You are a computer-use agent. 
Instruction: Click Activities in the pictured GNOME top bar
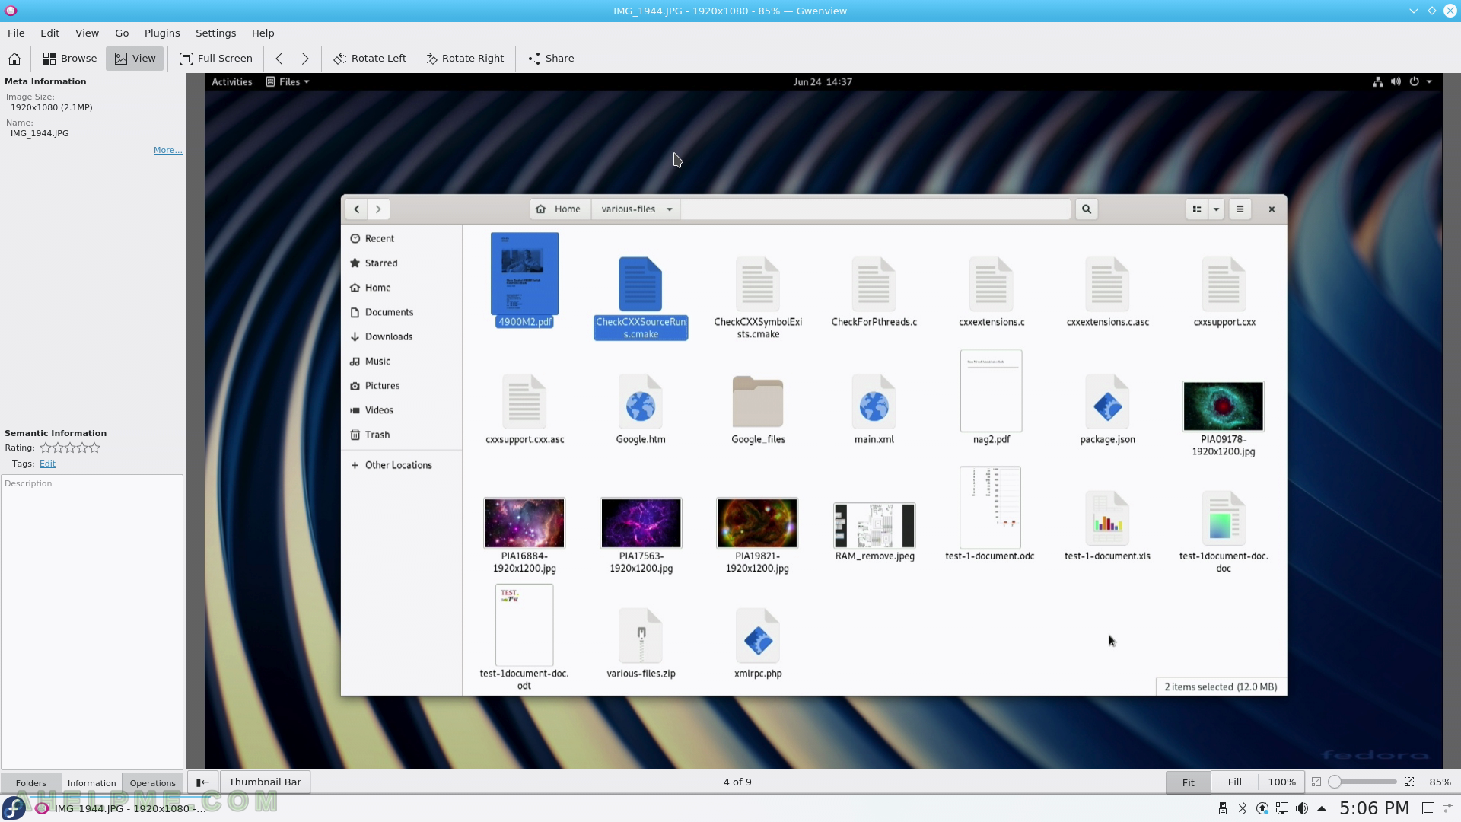(231, 82)
